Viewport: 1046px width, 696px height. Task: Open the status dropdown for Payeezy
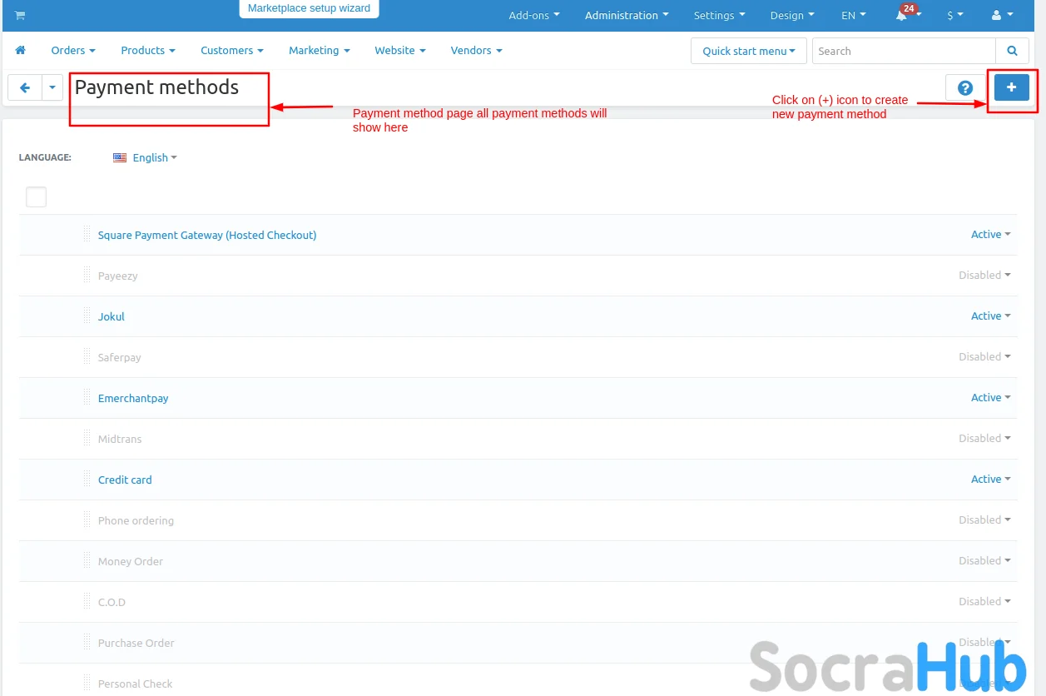coord(984,276)
